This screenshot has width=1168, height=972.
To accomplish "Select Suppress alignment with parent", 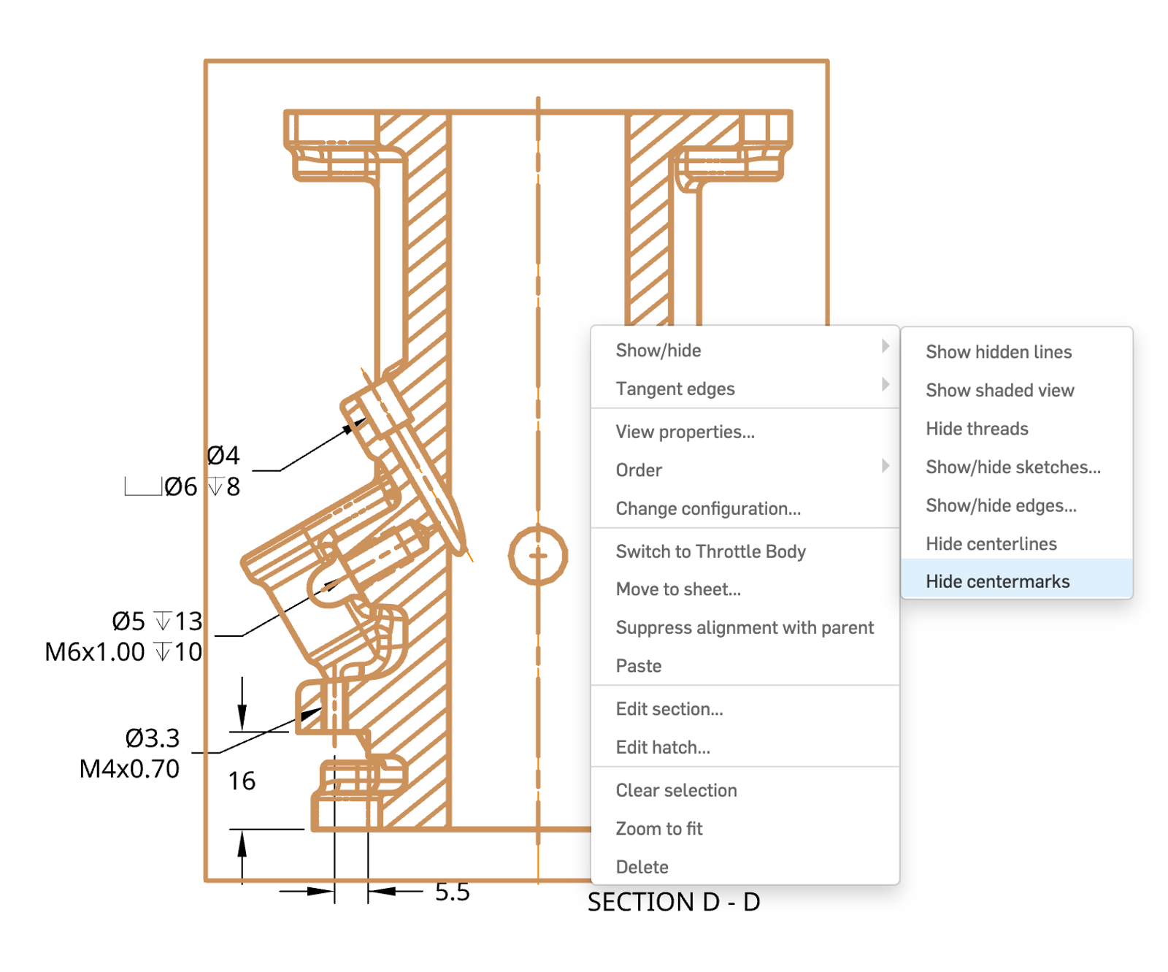I will (x=744, y=627).
